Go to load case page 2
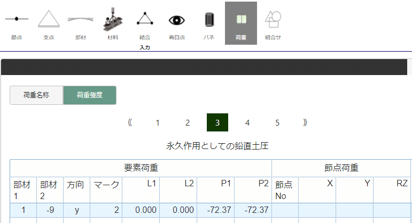Image resolution: width=412 pixels, height=223 pixels. coord(188,122)
